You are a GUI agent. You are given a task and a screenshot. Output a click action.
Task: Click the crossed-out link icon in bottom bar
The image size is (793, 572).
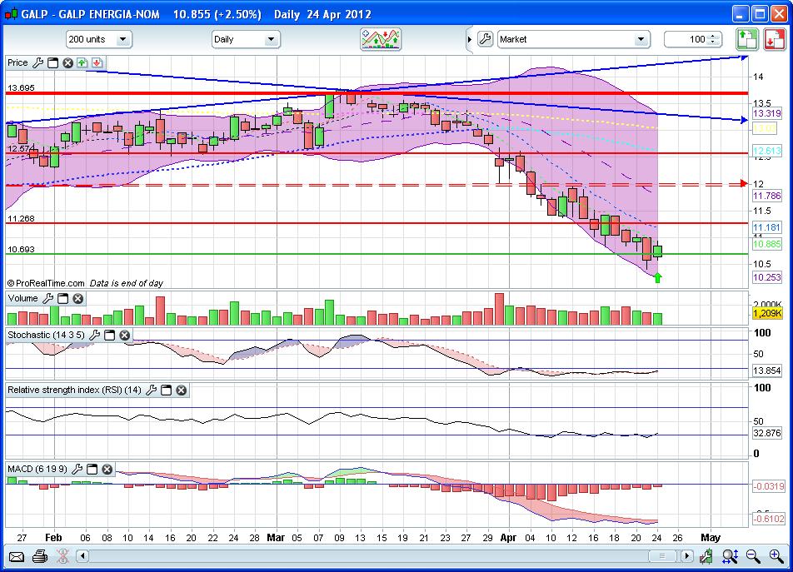pyautogui.click(x=62, y=557)
